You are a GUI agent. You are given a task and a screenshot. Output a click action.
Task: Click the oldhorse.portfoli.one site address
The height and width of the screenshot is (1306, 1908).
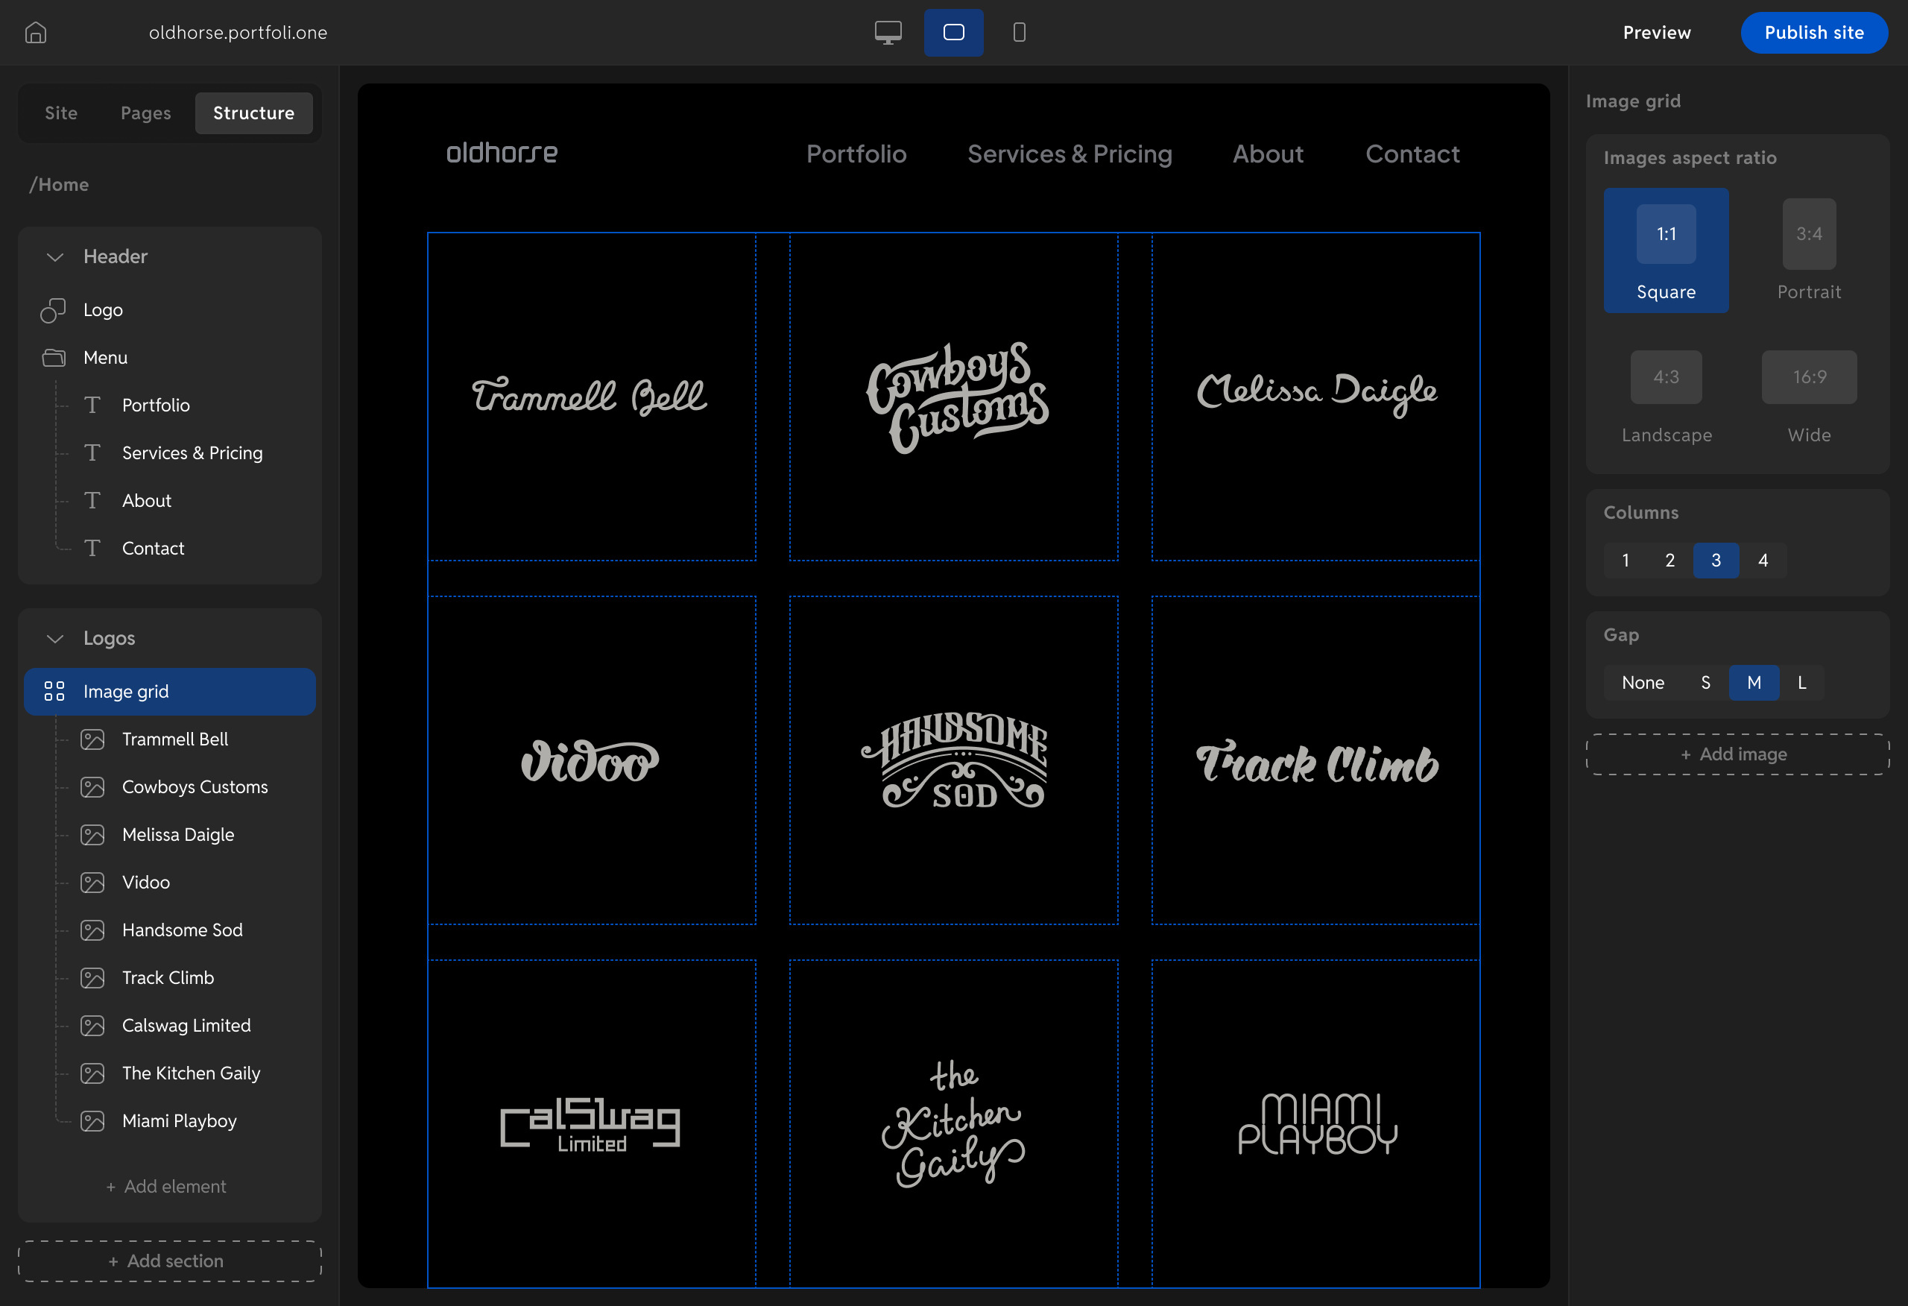point(238,33)
